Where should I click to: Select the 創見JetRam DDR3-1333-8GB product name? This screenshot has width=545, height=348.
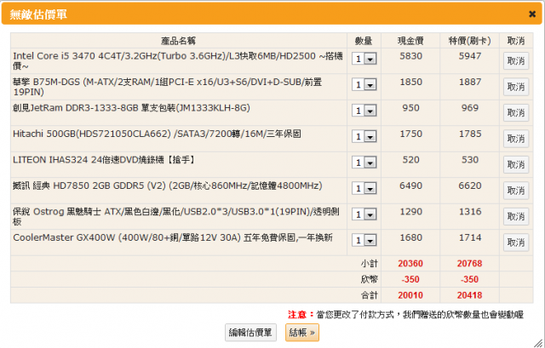point(131,108)
